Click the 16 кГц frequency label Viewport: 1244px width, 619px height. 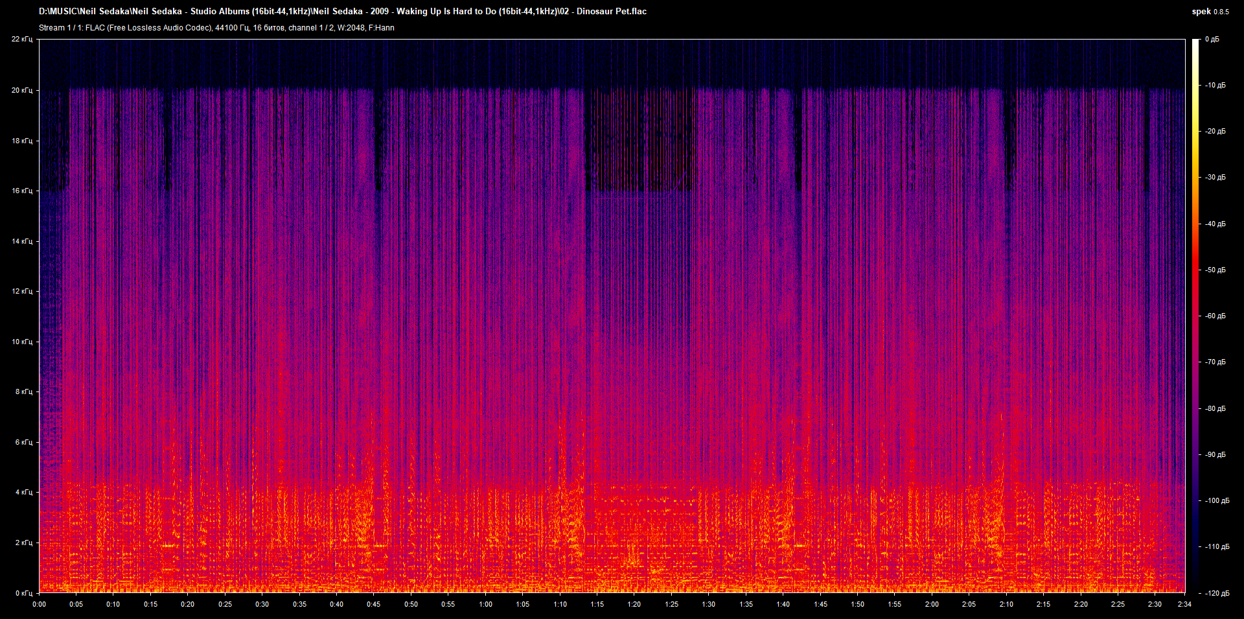click(x=22, y=191)
